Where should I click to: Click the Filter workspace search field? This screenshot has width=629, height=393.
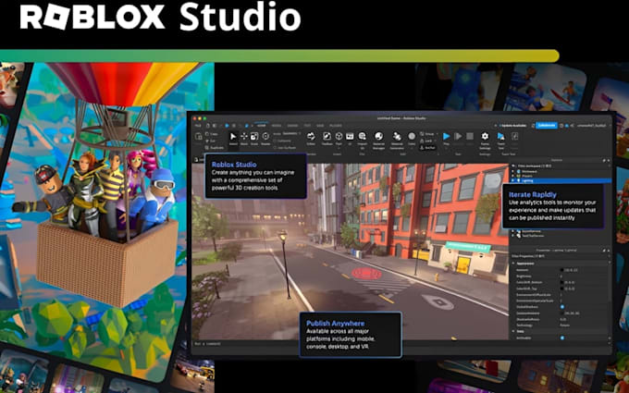pos(558,166)
